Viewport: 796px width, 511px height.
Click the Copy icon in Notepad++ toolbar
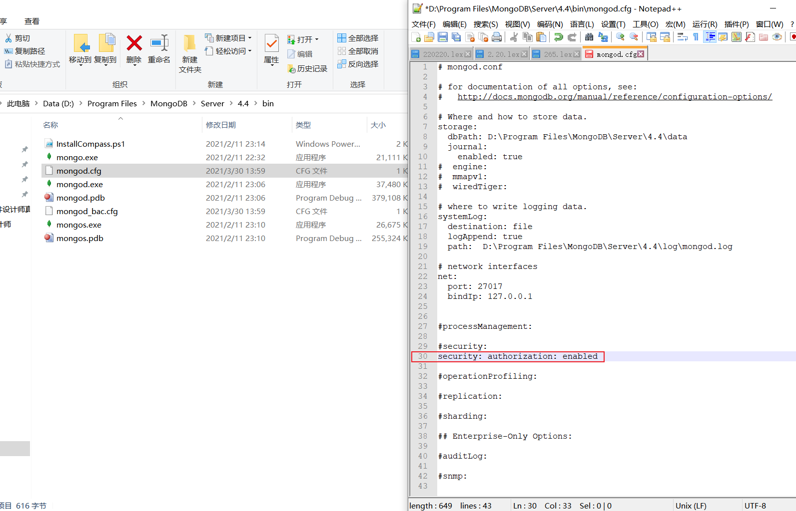tap(527, 37)
